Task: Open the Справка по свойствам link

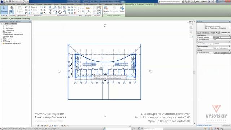Action: (x=204, y=125)
